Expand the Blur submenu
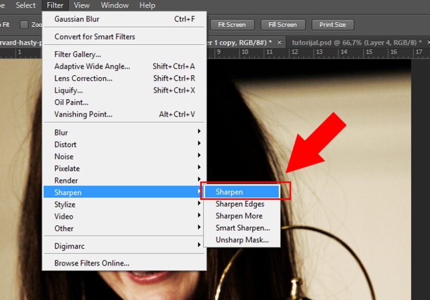This screenshot has height=300, width=430. tap(125, 133)
